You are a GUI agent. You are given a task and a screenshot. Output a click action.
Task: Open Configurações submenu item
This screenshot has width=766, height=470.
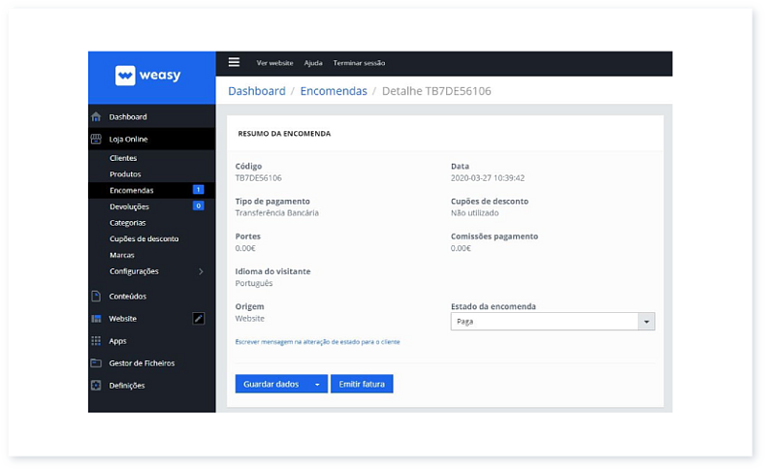click(134, 271)
